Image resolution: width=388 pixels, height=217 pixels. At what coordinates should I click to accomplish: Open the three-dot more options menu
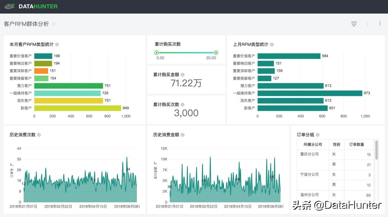tap(380, 24)
